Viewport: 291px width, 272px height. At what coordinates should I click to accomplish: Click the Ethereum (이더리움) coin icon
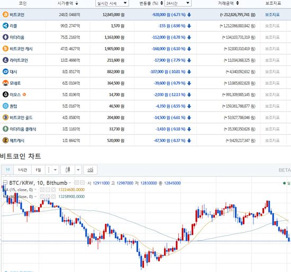(5, 37)
